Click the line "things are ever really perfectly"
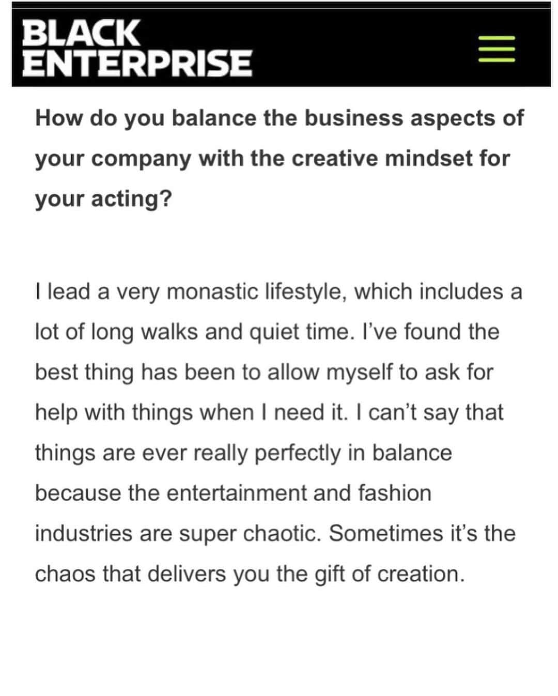 (243, 453)
